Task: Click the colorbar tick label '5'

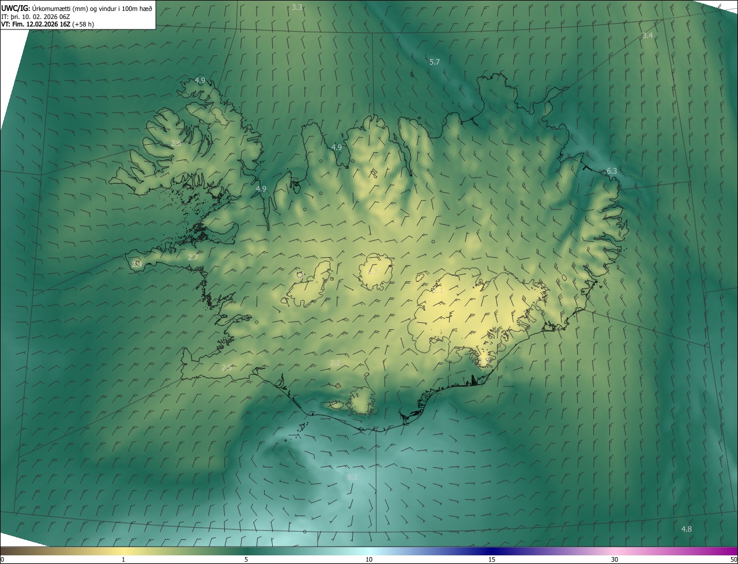Action: click(246, 559)
